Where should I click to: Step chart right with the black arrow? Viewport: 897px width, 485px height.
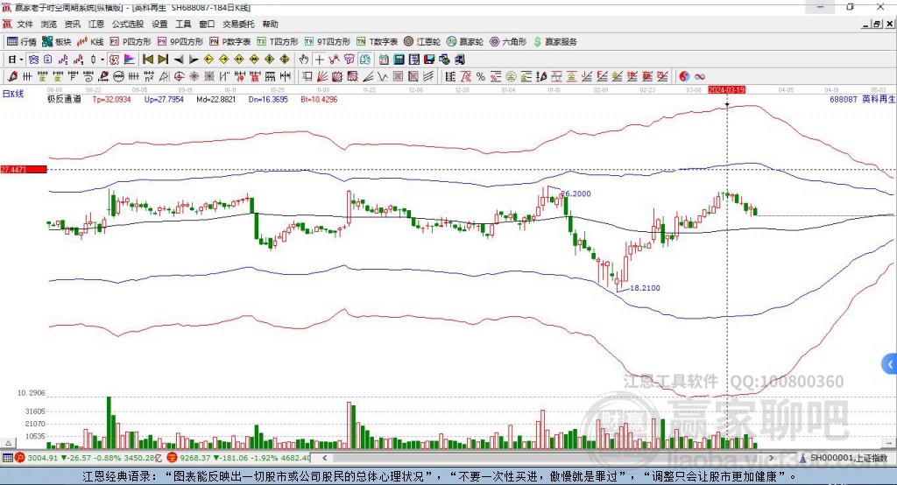(x=194, y=60)
